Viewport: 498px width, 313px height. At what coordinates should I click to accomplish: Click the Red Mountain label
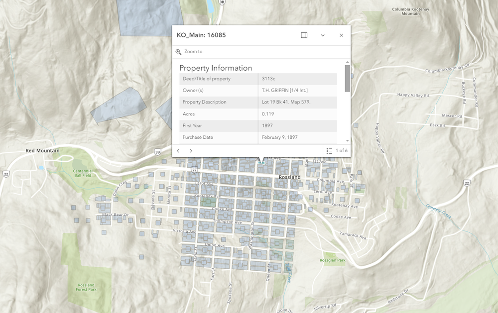(42, 150)
